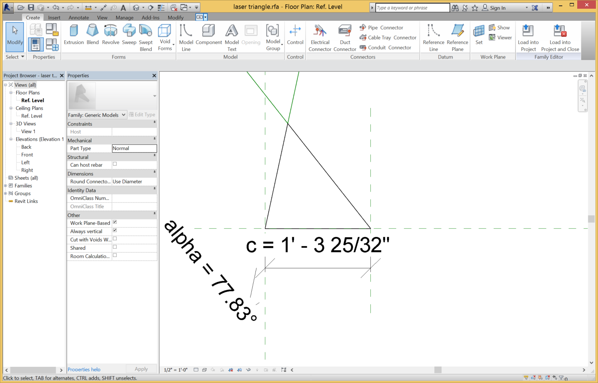Place a Cable Tray Connector
This screenshot has height=383, width=598.
[388, 37]
